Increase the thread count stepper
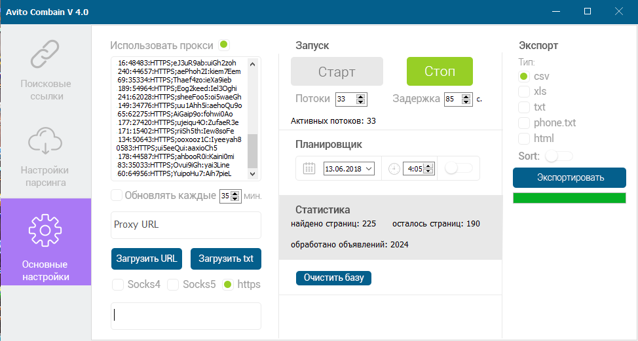Viewport: 638px width, 341px height. [361, 97]
